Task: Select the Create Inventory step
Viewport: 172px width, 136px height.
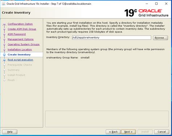Action: coord(19,54)
